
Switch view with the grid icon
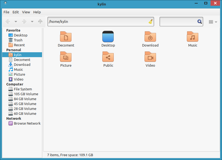211,22
